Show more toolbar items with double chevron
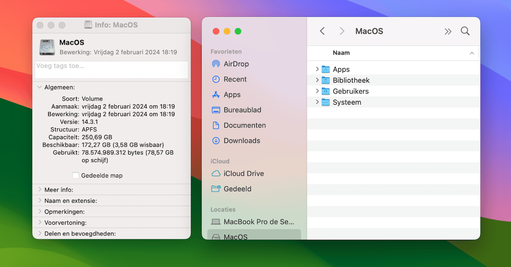511x267 pixels. coord(448,32)
